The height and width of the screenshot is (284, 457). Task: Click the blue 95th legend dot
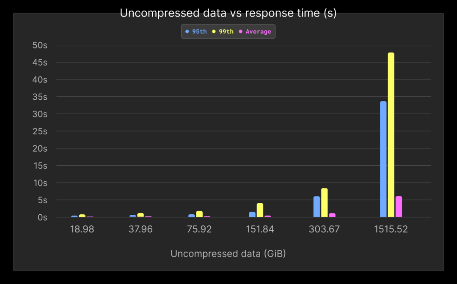187,31
